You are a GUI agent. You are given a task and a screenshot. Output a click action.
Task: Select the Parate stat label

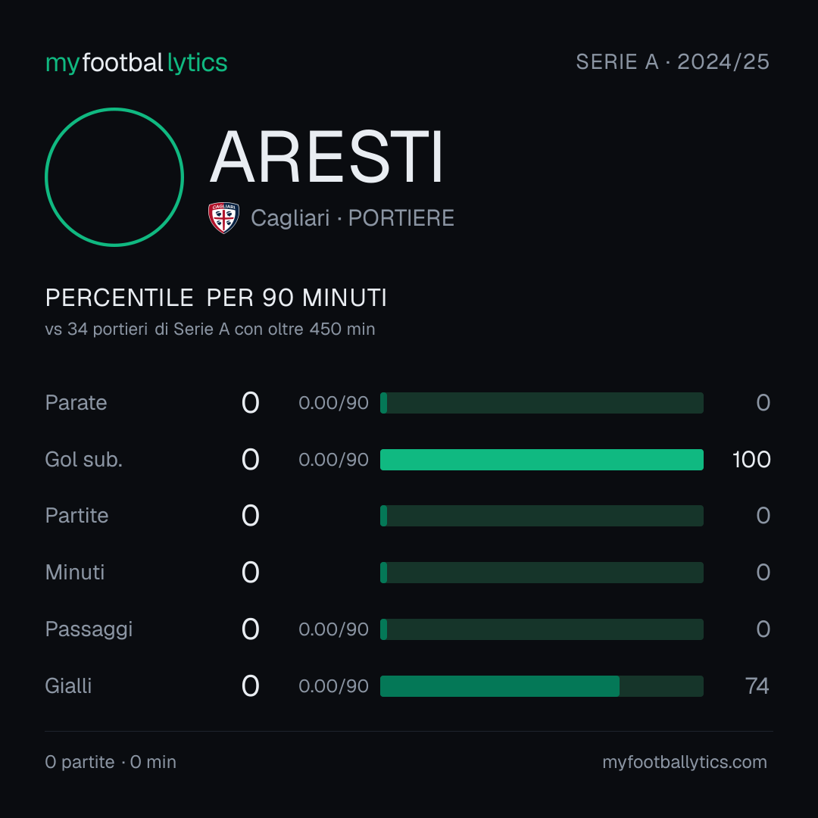(76, 403)
